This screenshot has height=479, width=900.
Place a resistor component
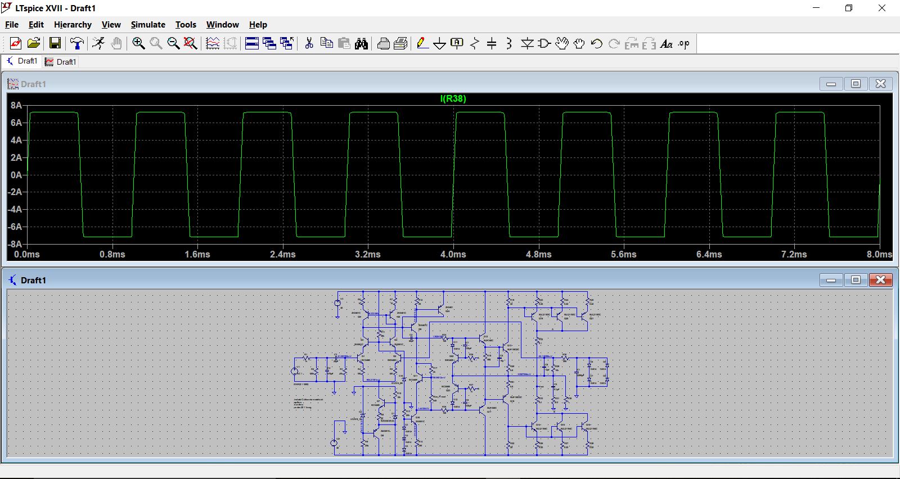click(x=475, y=43)
